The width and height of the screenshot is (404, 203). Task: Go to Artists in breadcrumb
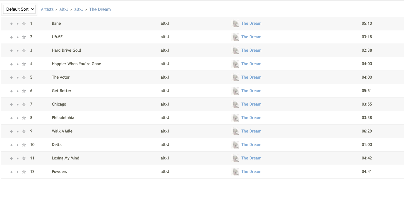tap(47, 9)
